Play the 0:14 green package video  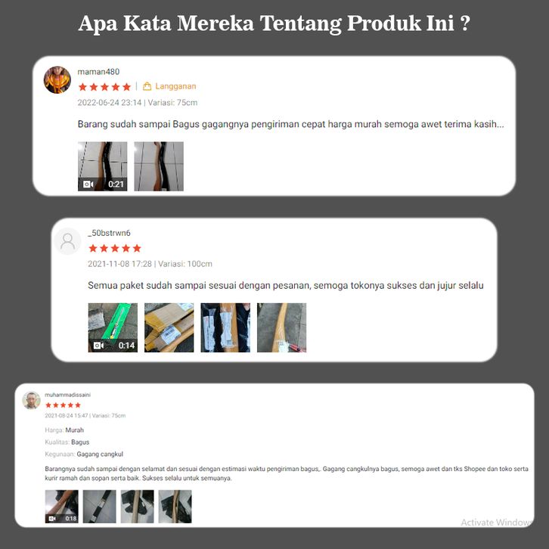coord(113,327)
